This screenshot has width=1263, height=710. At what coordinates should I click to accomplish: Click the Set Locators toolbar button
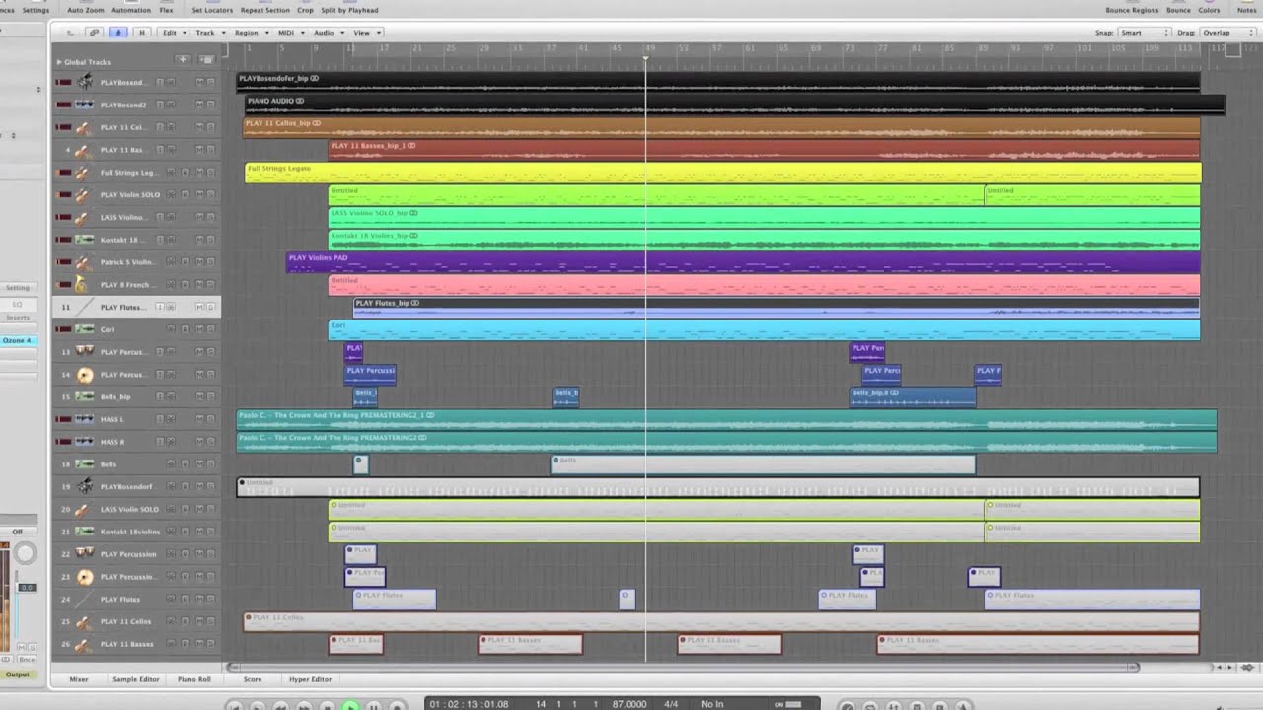(x=212, y=10)
